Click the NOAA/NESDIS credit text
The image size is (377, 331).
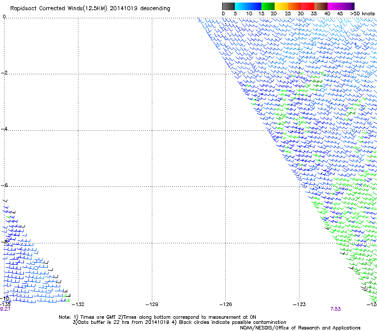click(300, 328)
